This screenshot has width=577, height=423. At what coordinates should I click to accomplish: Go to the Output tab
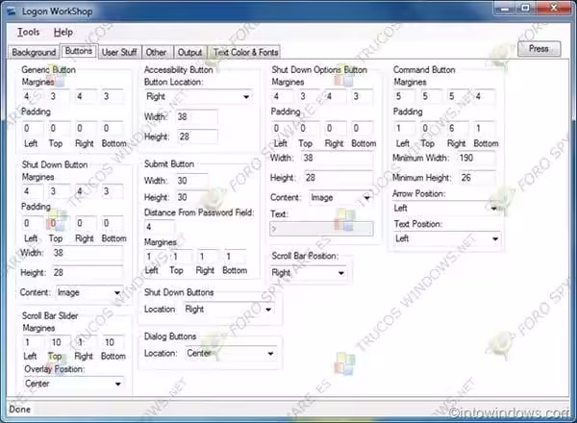[189, 52]
